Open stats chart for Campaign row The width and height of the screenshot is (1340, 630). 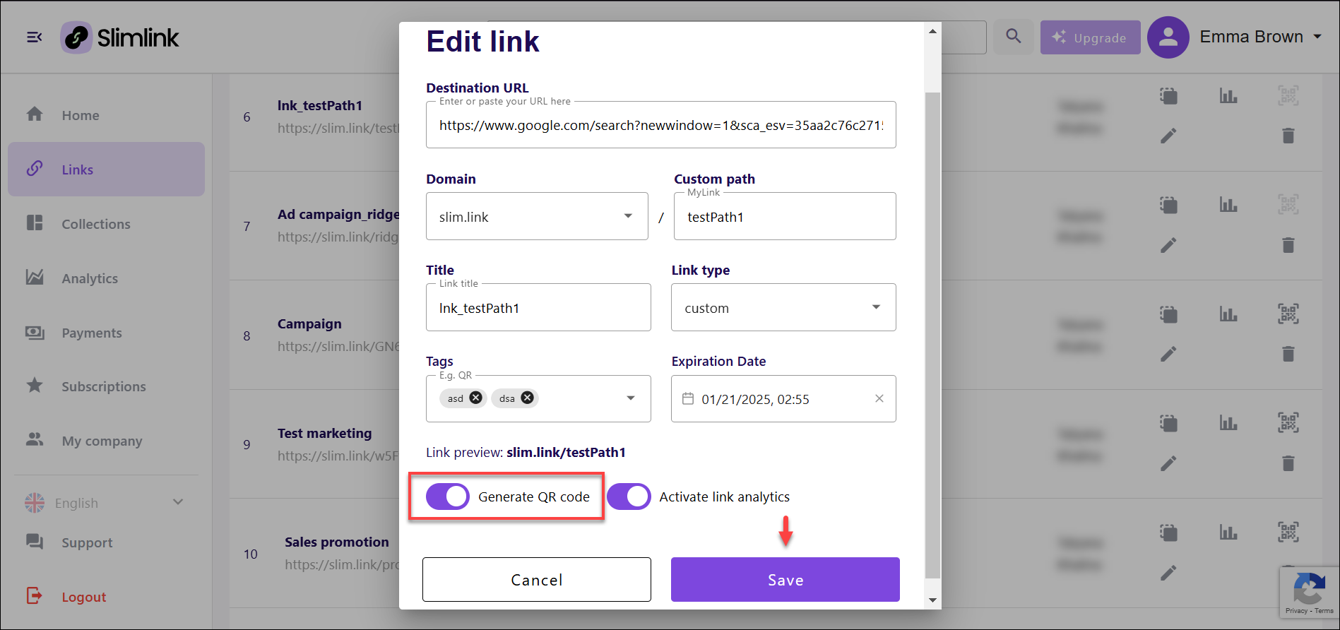pos(1228,314)
